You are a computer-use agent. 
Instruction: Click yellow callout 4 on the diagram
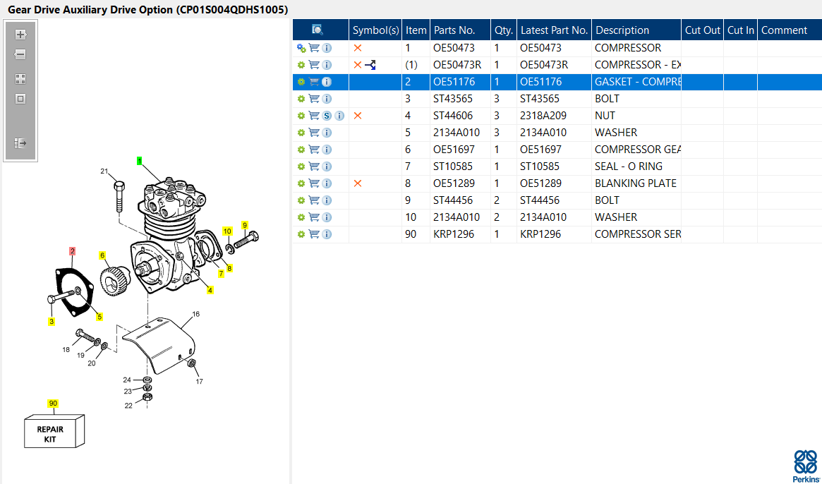210,290
